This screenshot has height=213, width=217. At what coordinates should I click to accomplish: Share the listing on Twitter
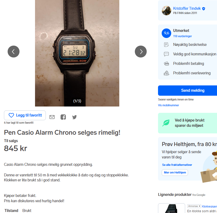75,117
